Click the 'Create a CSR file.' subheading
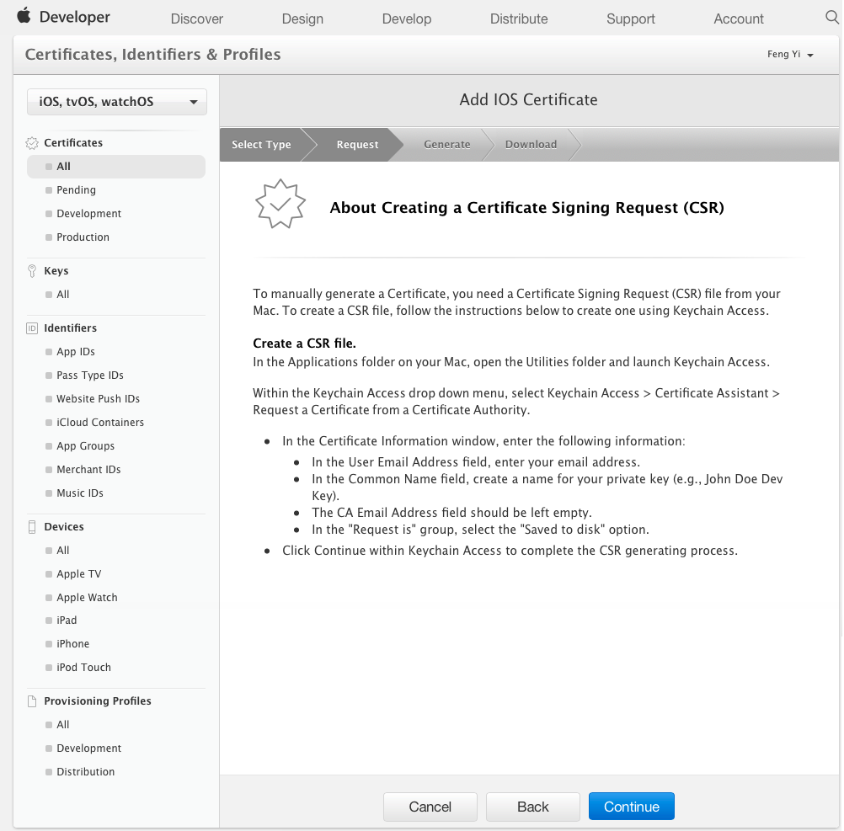 305,344
